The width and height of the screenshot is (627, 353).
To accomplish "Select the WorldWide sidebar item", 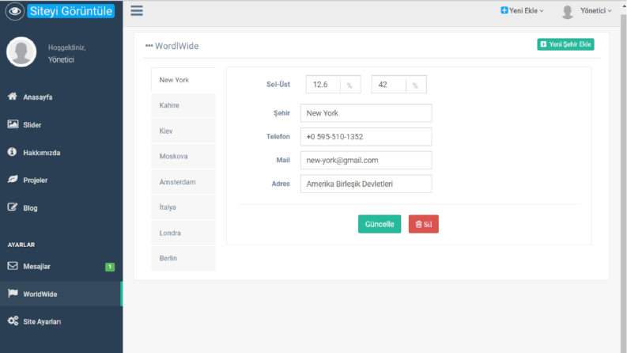I will pyautogui.click(x=61, y=294).
